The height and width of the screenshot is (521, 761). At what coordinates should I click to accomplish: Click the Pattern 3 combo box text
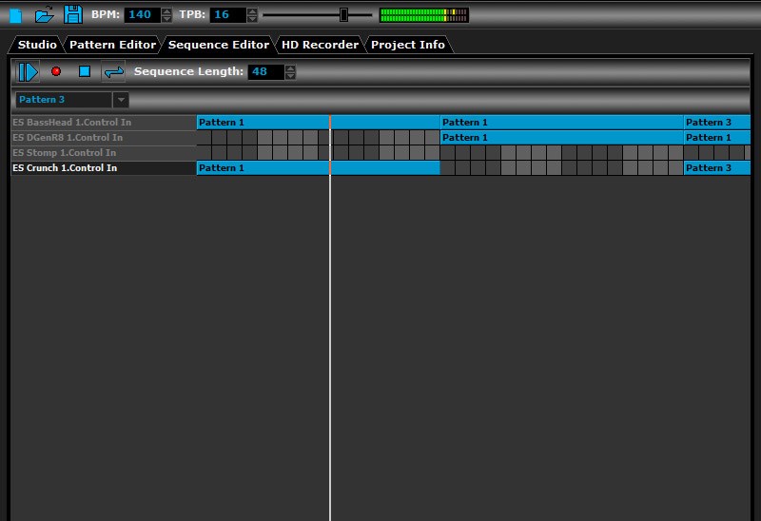pyautogui.click(x=64, y=100)
